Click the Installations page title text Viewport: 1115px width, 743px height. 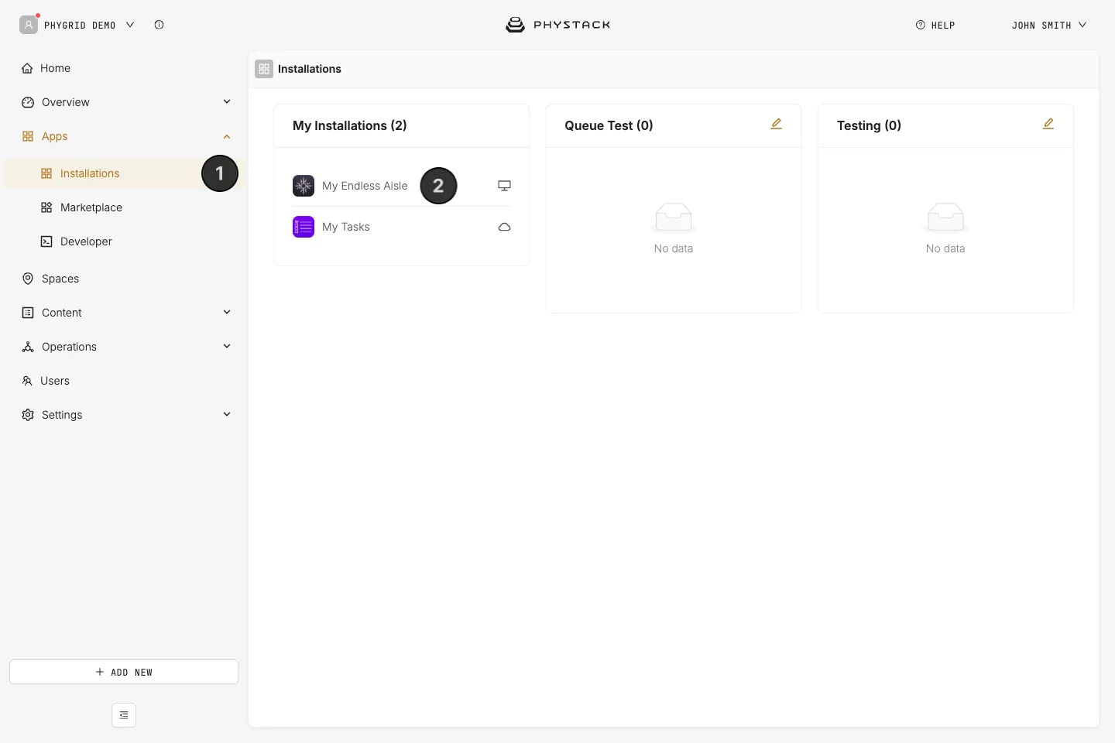coord(310,69)
